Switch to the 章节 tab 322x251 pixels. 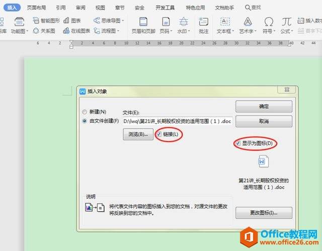pyautogui.click(x=120, y=8)
